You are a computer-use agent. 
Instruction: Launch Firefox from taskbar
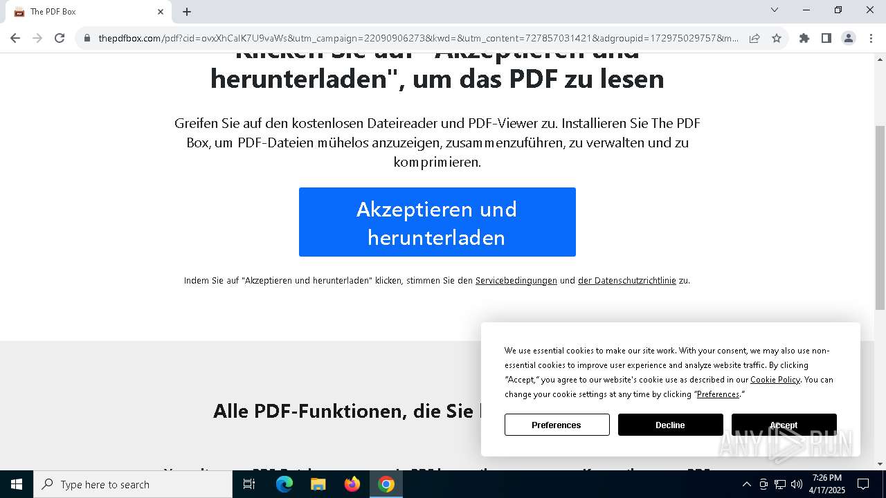(x=352, y=484)
